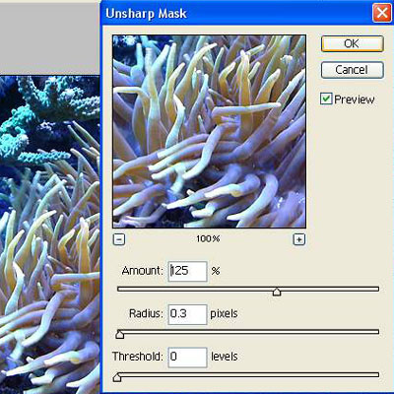Confirm the filter with OK

pyautogui.click(x=352, y=43)
